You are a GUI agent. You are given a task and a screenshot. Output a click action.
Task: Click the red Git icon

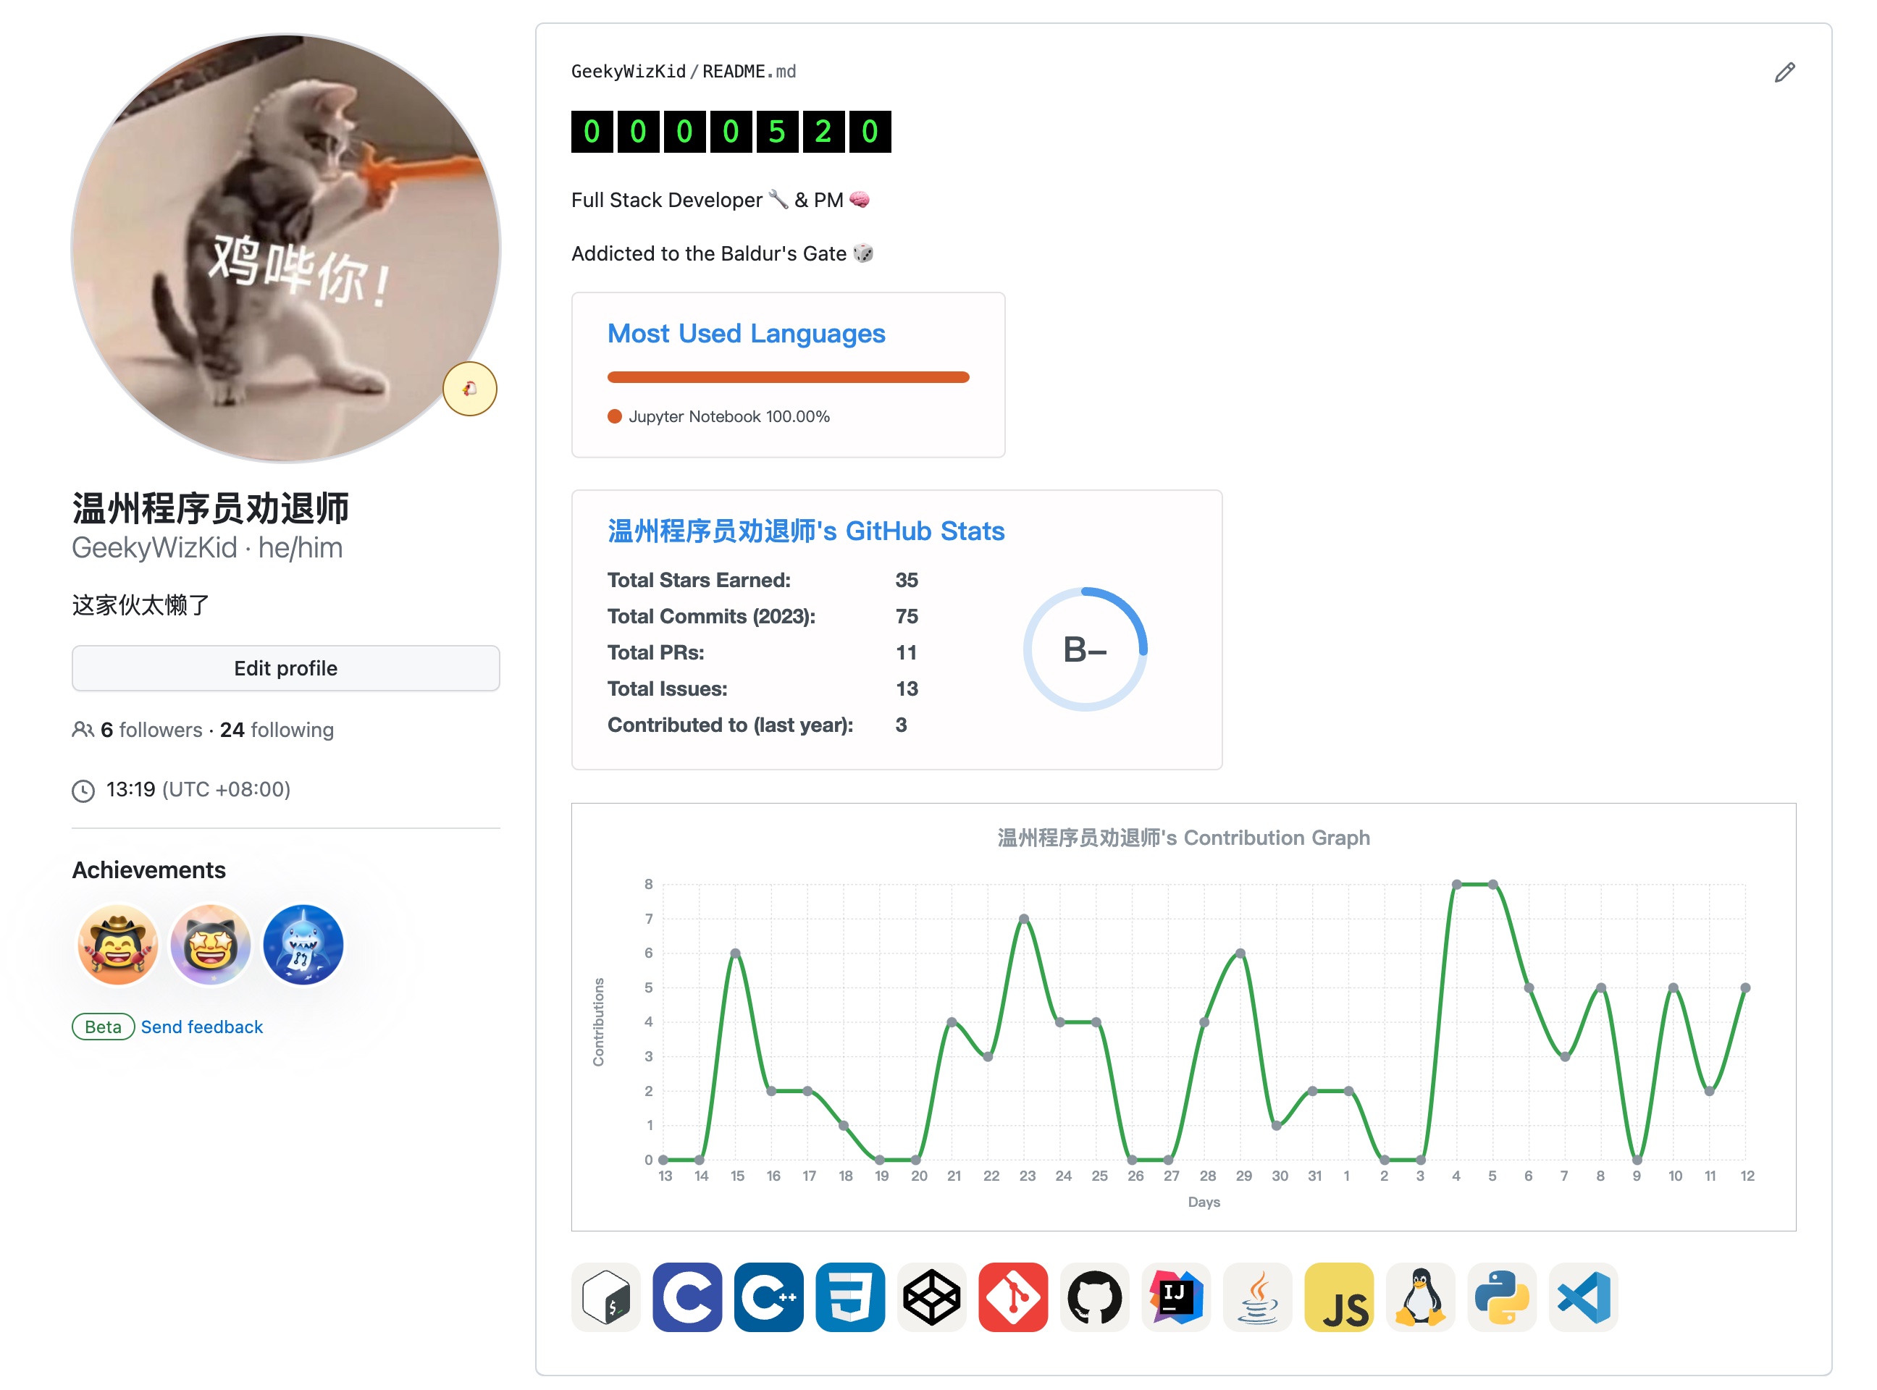1013,1297
